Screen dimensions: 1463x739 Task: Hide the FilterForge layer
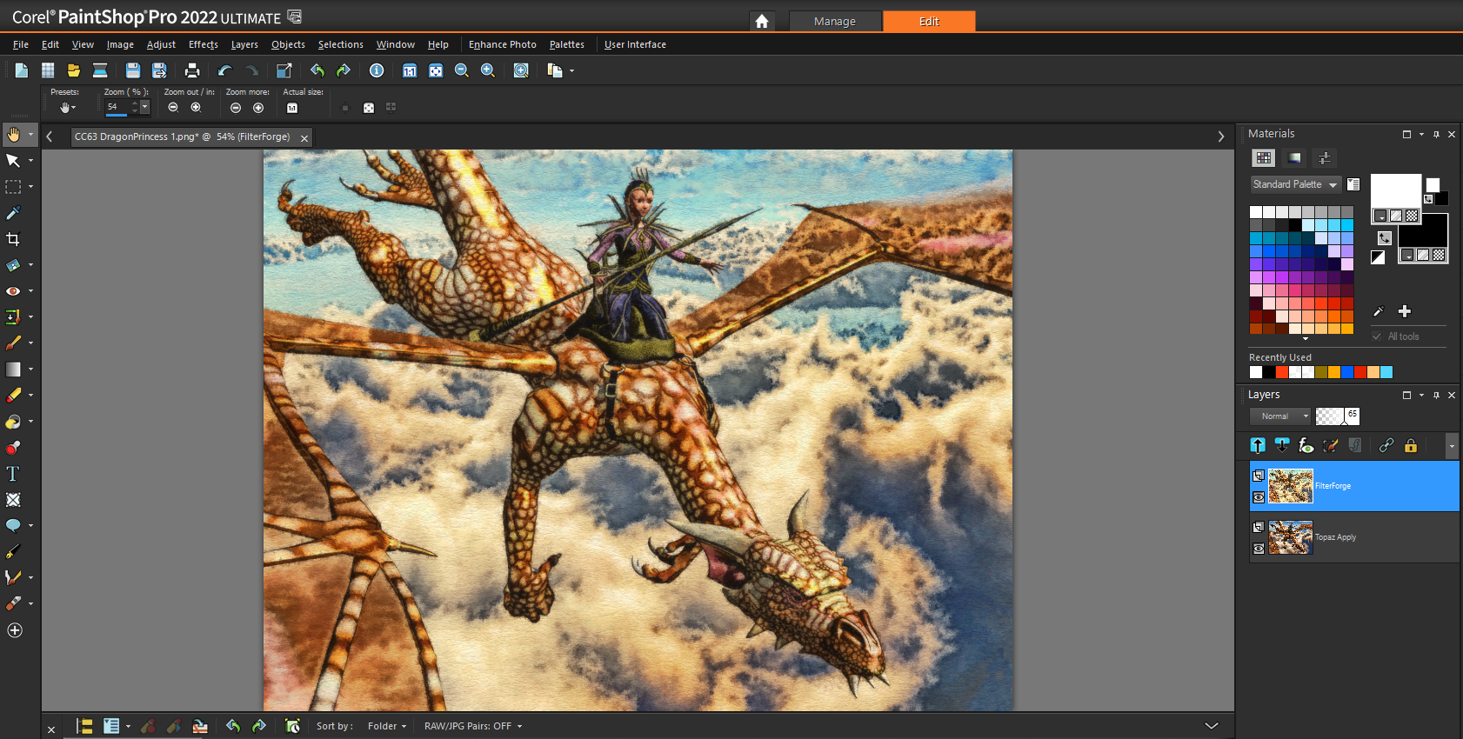(x=1259, y=497)
